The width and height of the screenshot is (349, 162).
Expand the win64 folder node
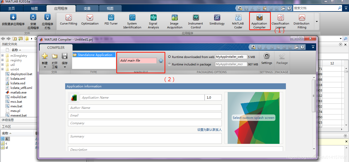pyautogui.click(x=3, y=69)
